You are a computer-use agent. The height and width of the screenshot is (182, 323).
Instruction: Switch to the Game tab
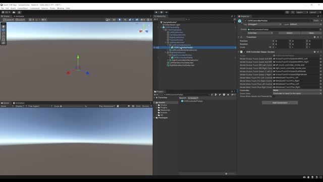pyautogui.click(x=5, y=103)
